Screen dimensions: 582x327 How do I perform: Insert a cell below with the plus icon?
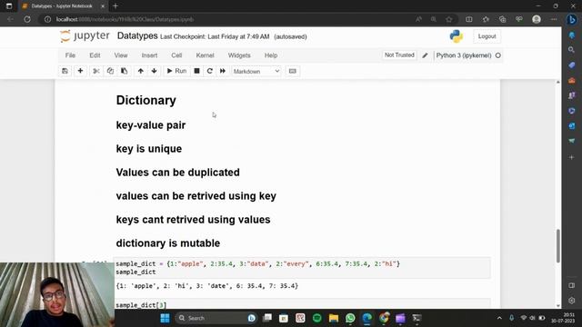80,71
